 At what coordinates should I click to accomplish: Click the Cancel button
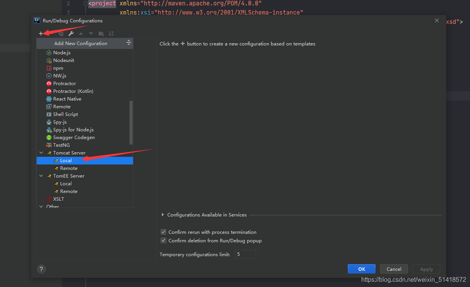coord(394,269)
